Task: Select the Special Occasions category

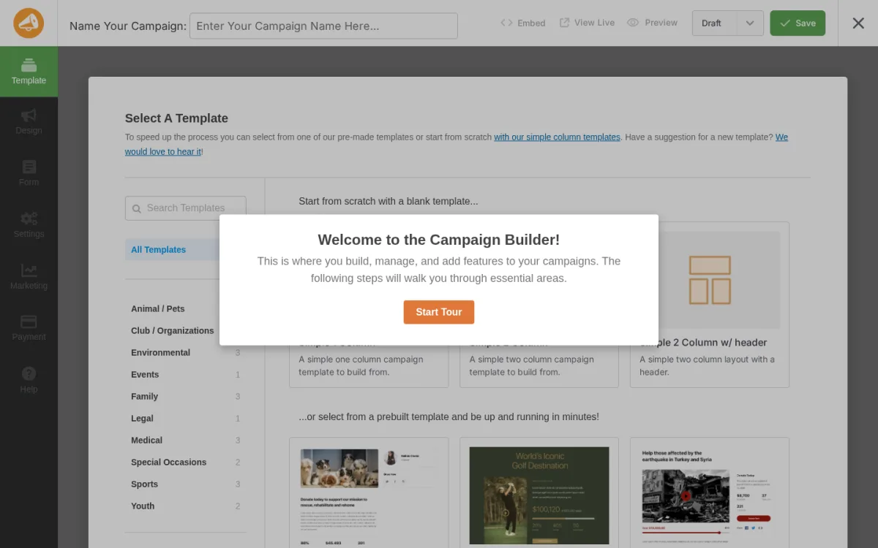Action: tap(186, 463)
